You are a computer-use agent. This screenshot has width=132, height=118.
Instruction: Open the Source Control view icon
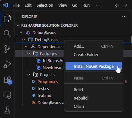tap(7, 49)
